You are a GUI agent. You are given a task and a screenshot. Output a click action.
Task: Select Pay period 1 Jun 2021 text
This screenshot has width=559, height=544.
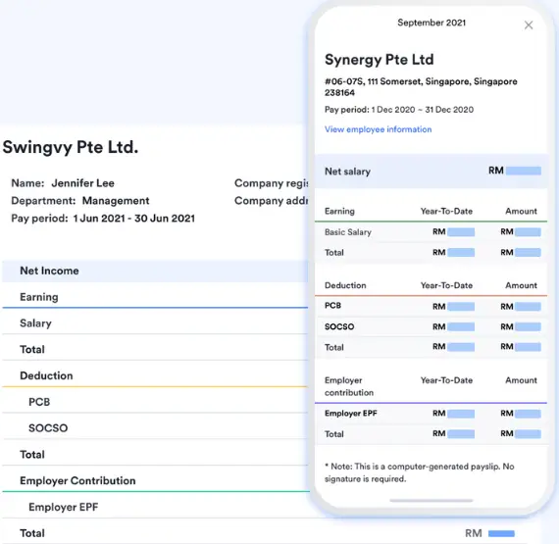tap(103, 219)
